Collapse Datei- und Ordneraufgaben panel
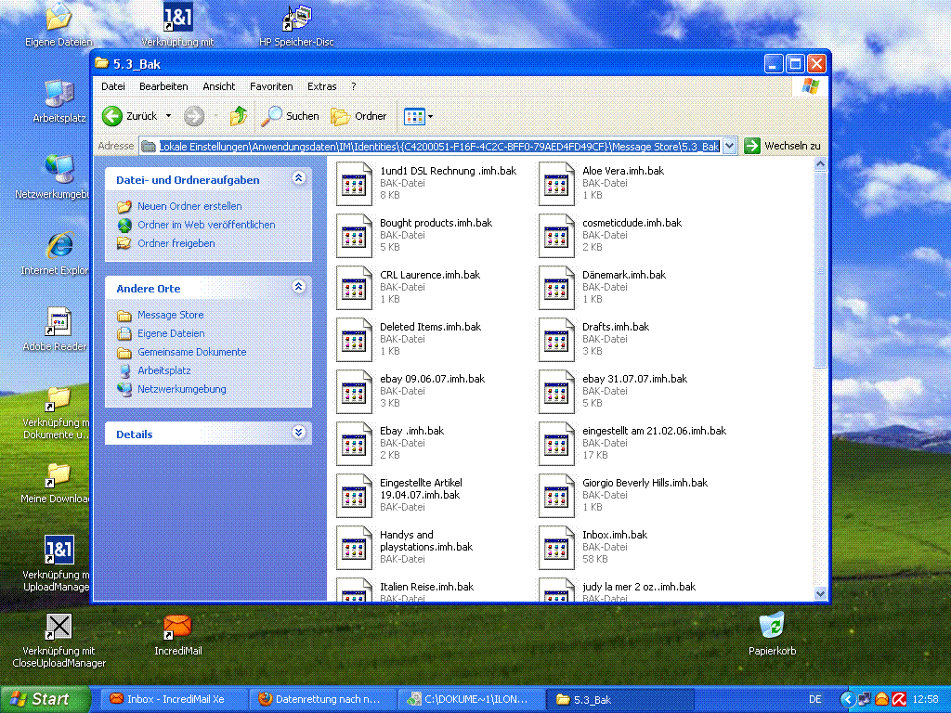 pos(298,178)
